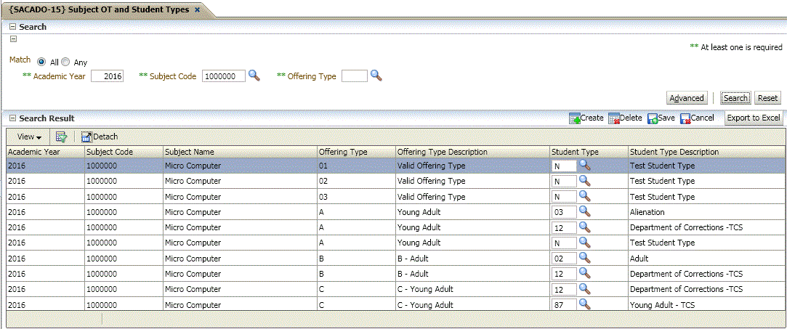Click the Subject Code input field

point(225,76)
